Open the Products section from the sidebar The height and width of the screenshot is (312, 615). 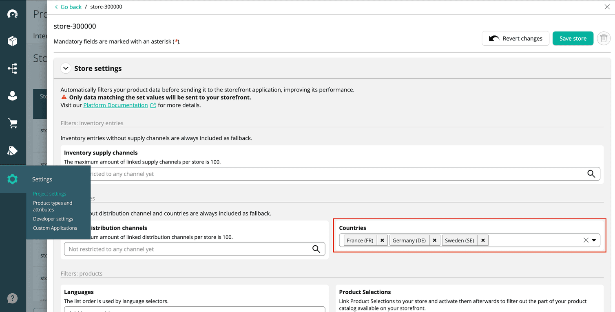click(13, 41)
